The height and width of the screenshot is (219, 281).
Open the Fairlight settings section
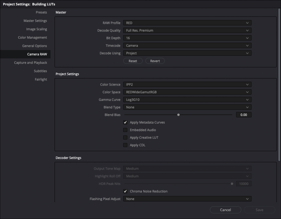pyautogui.click(x=41, y=80)
